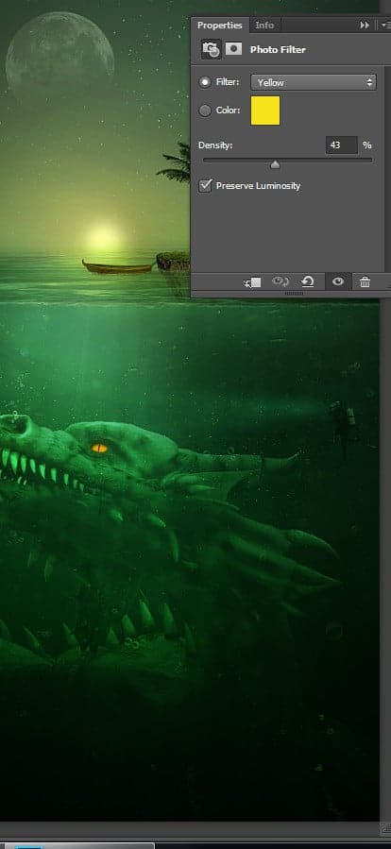The width and height of the screenshot is (391, 849).
Task: Delete the adjustment layer with the trash icon
Action: [x=365, y=282]
